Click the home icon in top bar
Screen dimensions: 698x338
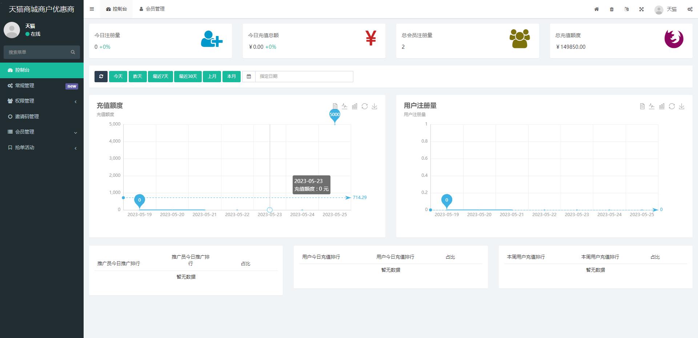[x=597, y=9]
